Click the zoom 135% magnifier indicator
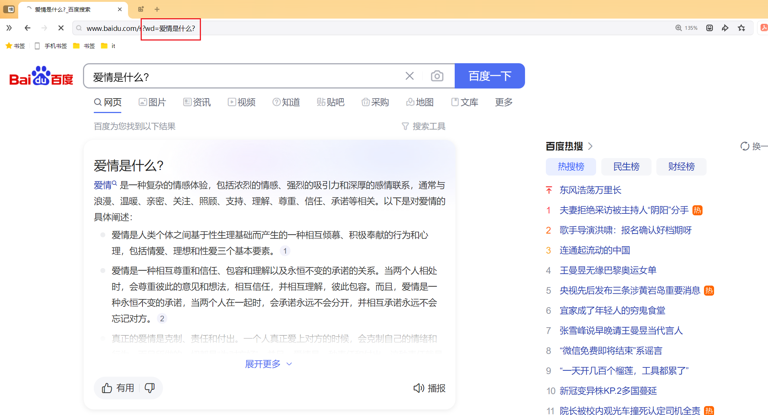The height and width of the screenshot is (415, 768). tap(687, 28)
